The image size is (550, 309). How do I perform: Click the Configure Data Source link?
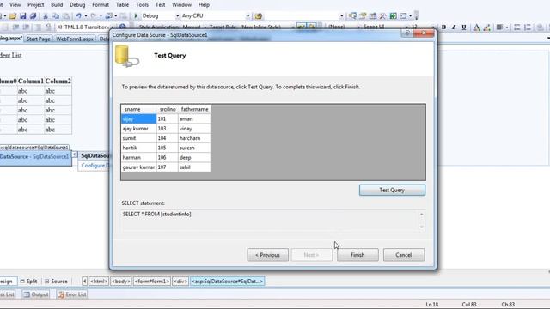[95, 166]
